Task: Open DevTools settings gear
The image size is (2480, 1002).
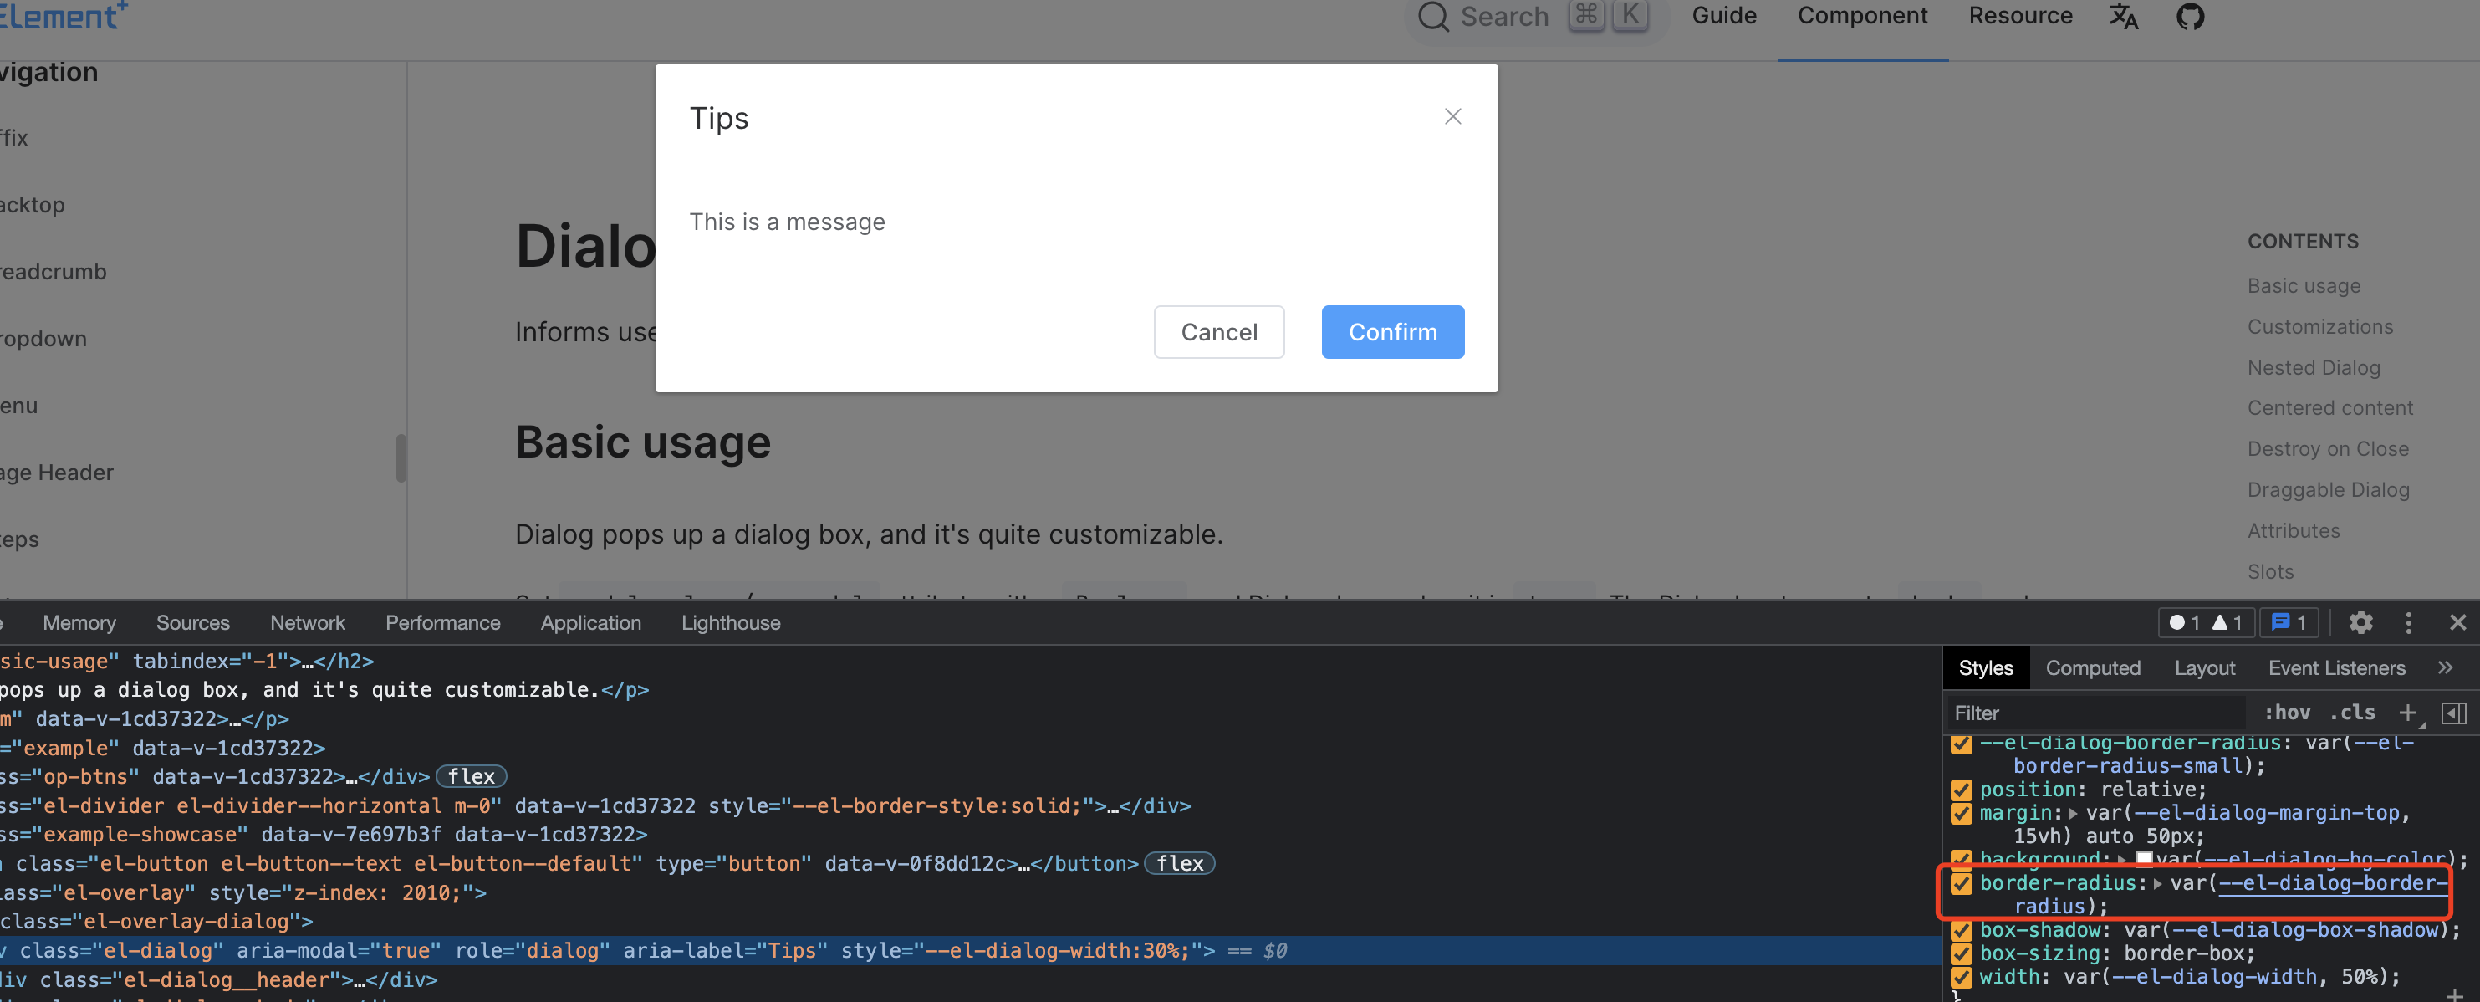Action: [x=2360, y=622]
